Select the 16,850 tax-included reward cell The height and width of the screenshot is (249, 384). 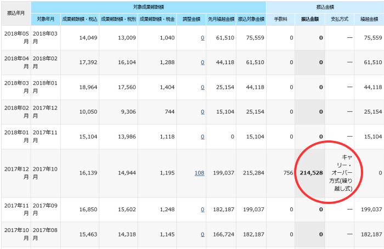[x=80, y=210]
